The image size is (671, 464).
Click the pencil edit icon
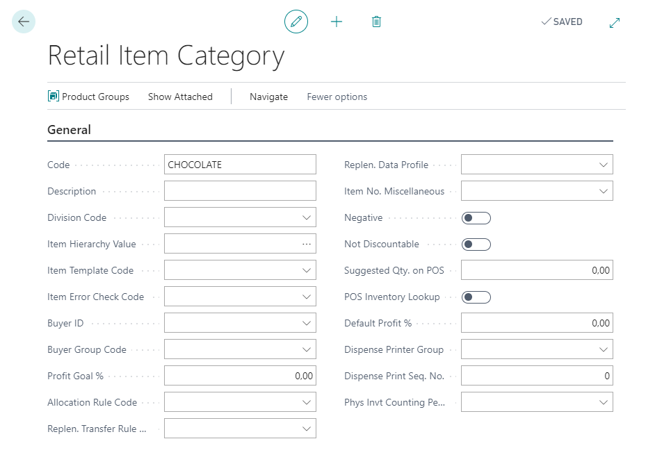[296, 22]
